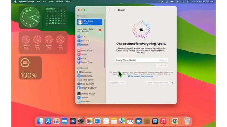
Task: Click Don't have an Account button
Action: tap(157, 83)
